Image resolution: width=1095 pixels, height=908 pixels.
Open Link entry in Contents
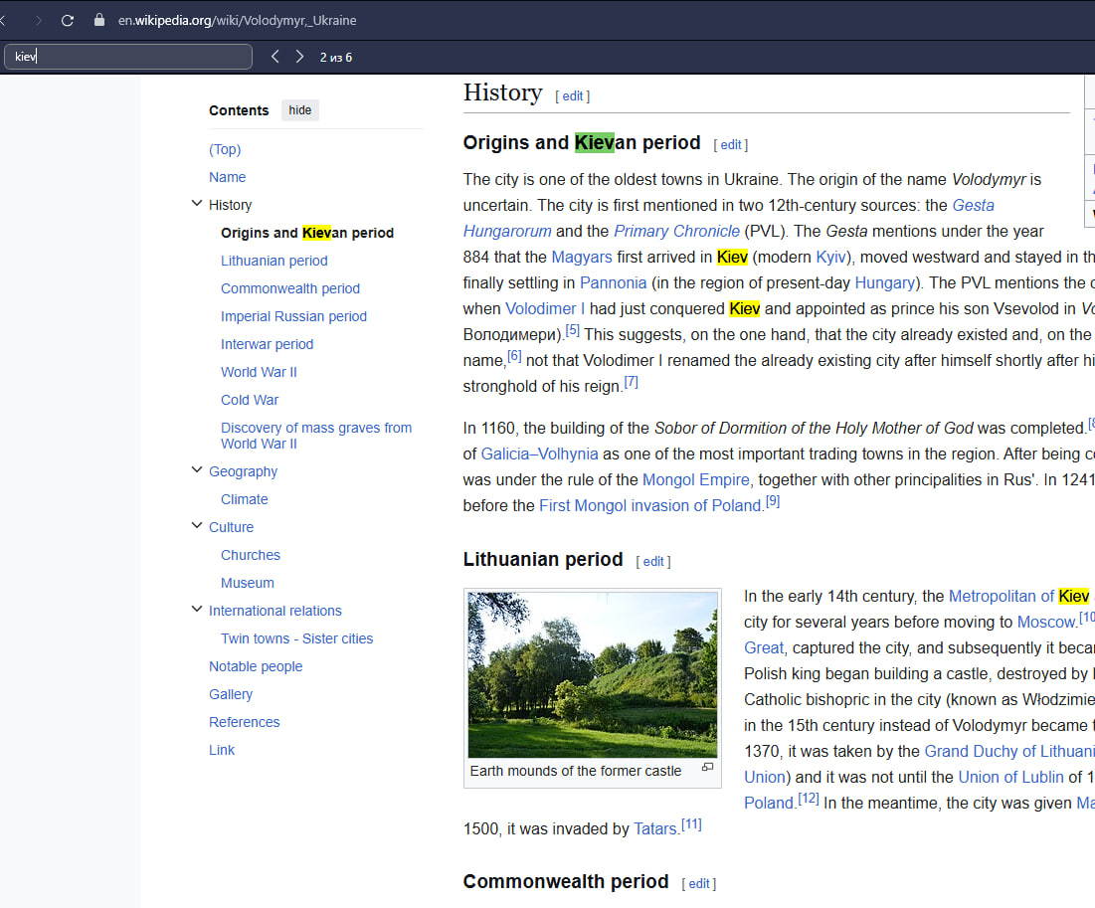pos(222,751)
